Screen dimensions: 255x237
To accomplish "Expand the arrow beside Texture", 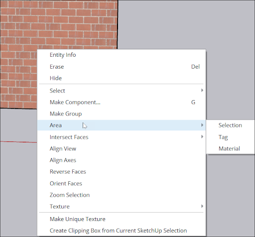I will pos(202,206).
